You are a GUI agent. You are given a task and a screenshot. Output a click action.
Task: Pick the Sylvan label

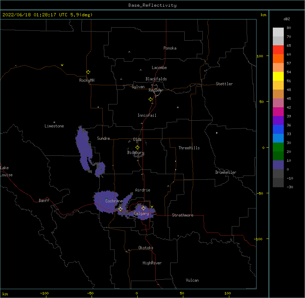tap(138, 87)
